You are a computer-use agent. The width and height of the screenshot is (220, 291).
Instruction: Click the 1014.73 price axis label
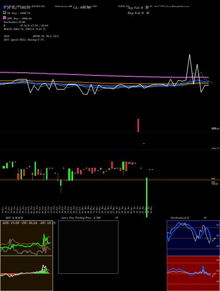(215, 149)
